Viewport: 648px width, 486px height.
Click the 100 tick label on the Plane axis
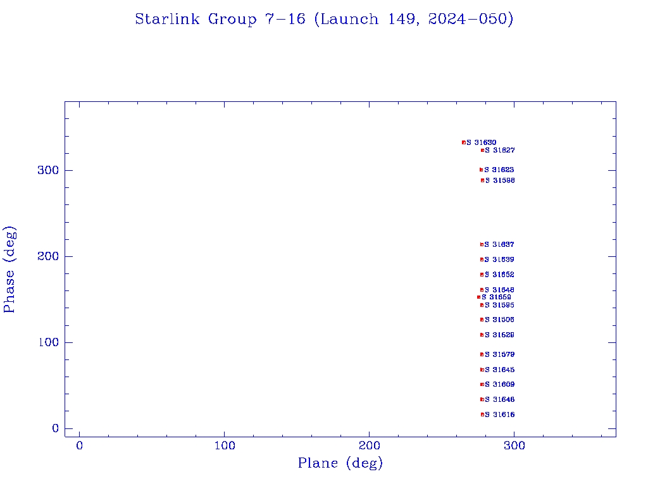[225, 445]
